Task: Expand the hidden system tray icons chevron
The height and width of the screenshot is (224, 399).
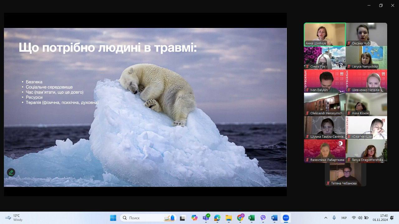Action: pyautogui.click(x=326, y=218)
